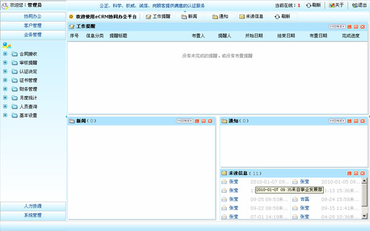Expand the 合同接收 tree node
Screen dimensions: 370x231
(5, 54)
